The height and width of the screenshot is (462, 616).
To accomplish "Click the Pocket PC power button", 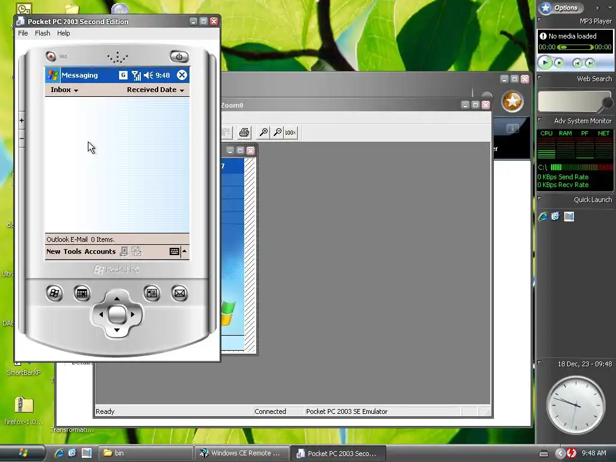I will 179,57.
